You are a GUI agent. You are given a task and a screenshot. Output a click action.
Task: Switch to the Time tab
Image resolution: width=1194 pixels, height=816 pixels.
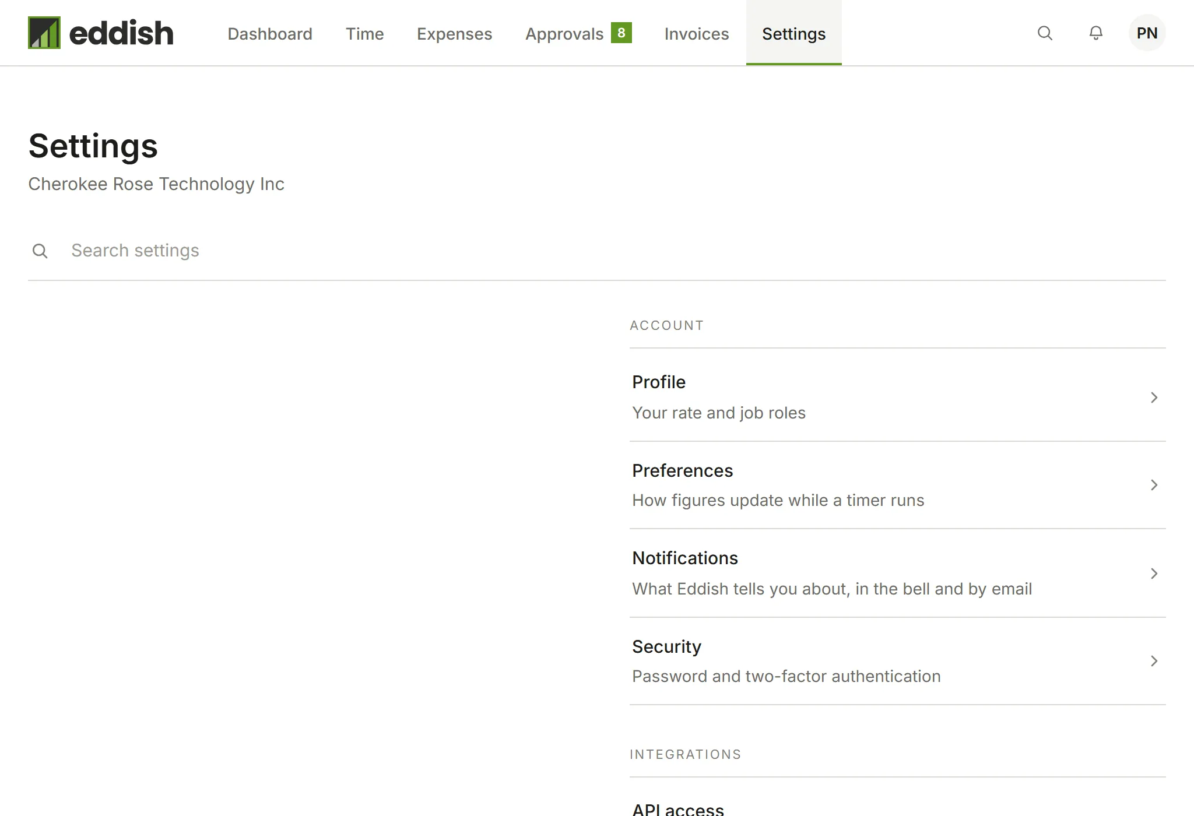pyautogui.click(x=364, y=33)
